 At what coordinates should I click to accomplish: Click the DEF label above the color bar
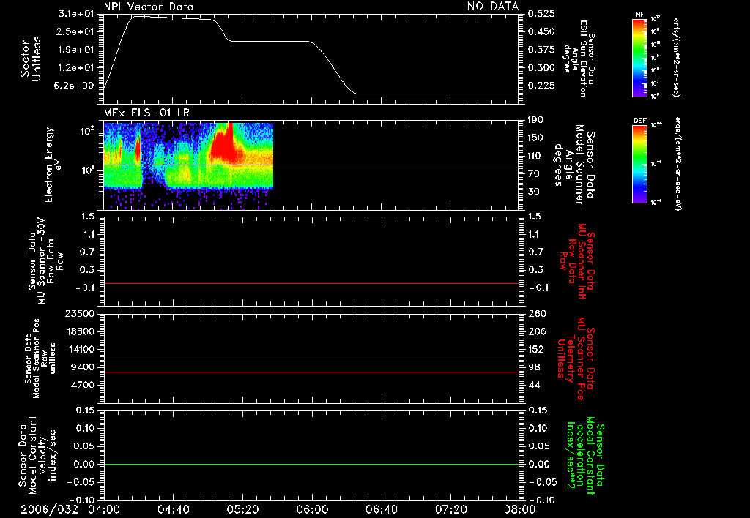point(639,121)
